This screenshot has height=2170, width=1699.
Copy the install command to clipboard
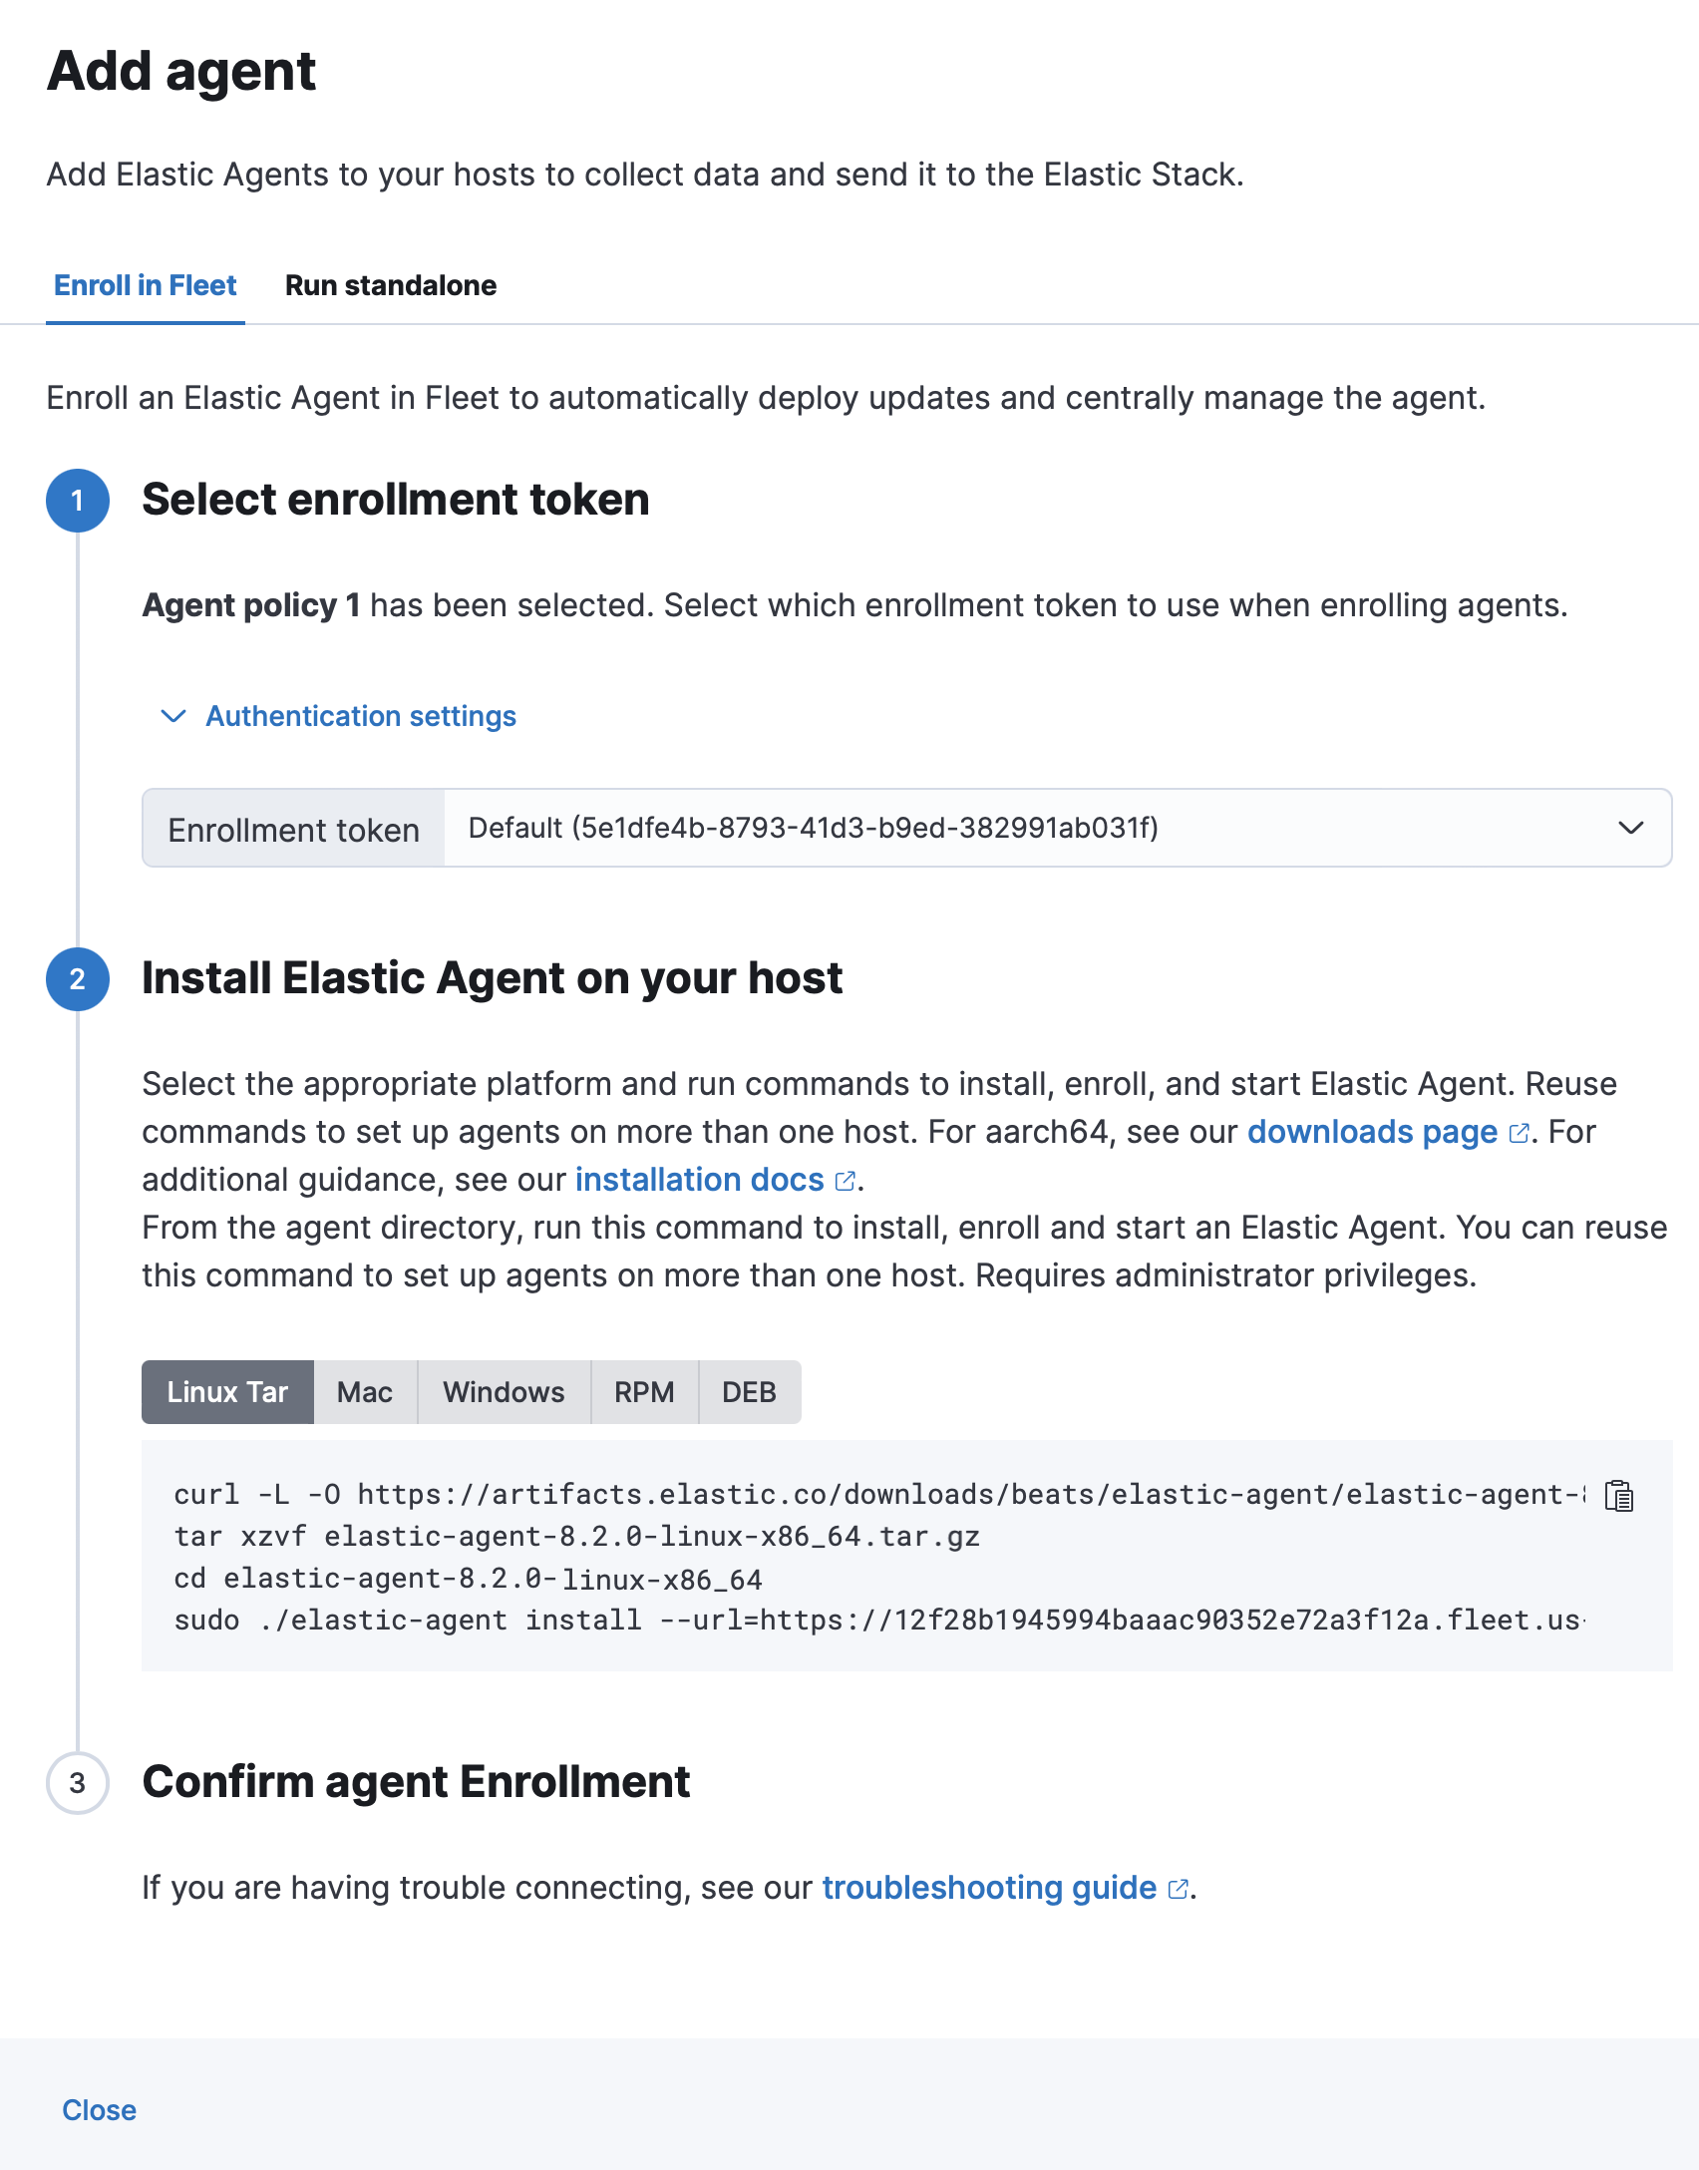1620,1495
